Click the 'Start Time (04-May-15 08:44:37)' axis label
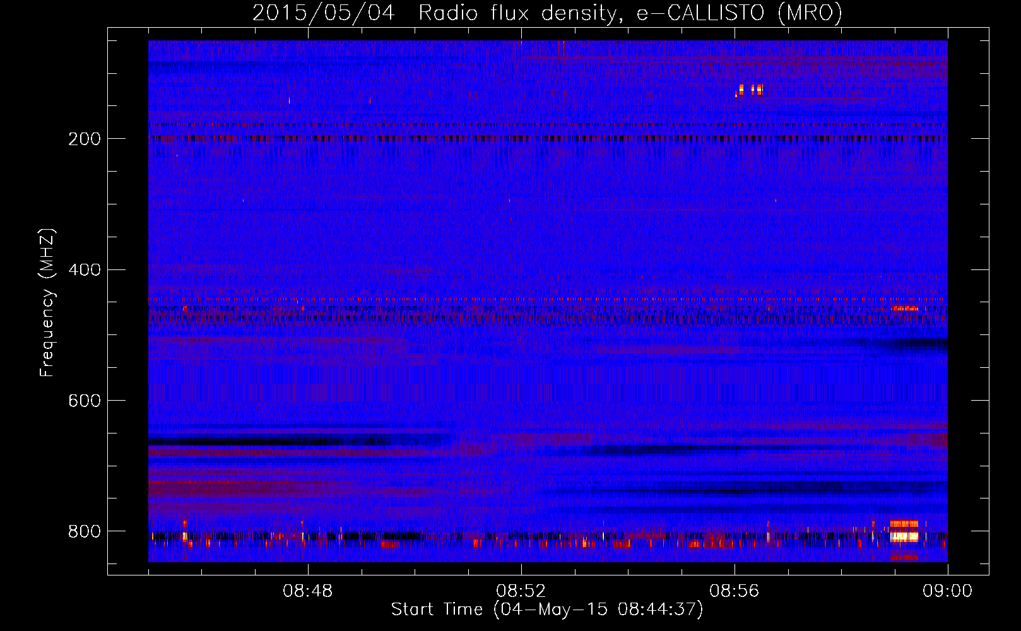This screenshot has width=1021, height=631. 547,610
